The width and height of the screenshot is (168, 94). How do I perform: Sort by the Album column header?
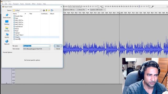point(52,14)
